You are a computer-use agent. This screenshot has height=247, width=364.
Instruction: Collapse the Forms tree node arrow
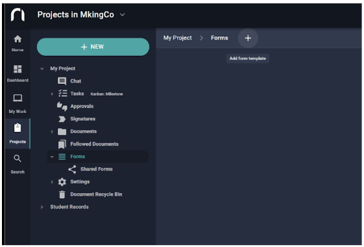tap(52, 157)
